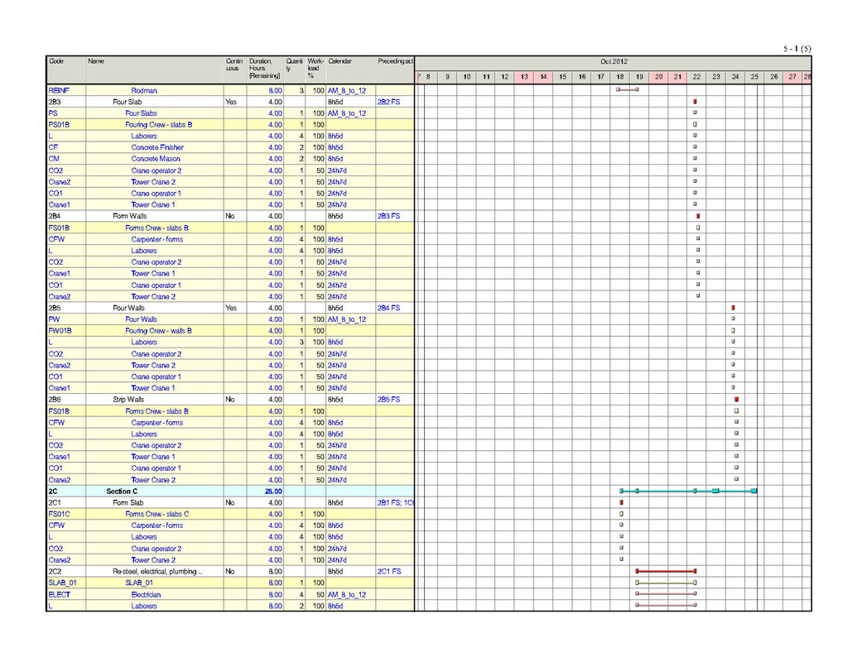Click the Electrician Gantt bar
Screen dimensions: 857x662
pos(666,593)
